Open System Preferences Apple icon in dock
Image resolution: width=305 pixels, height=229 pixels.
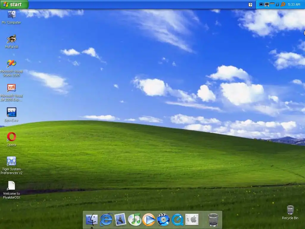pyautogui.click(x=192, y=220)
